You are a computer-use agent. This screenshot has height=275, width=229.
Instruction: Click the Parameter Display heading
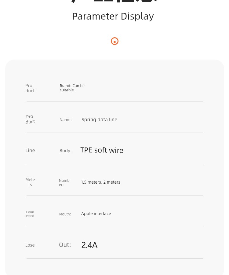point(113,16)
